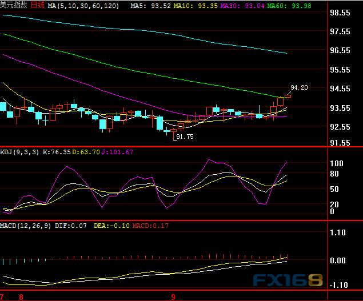Click the D:63.70 value
Screen dimensions: 363x301
(86, 152)
